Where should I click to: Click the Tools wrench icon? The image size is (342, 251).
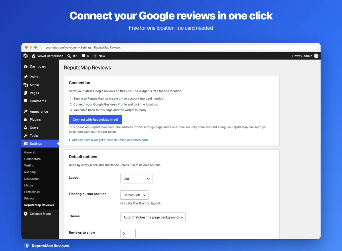pos(26,136)
